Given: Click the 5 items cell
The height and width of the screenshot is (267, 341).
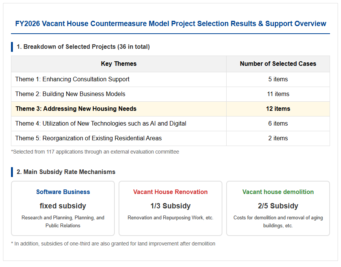Looking at the screenshot, I should pyautogui.click(x=278, y=79).
